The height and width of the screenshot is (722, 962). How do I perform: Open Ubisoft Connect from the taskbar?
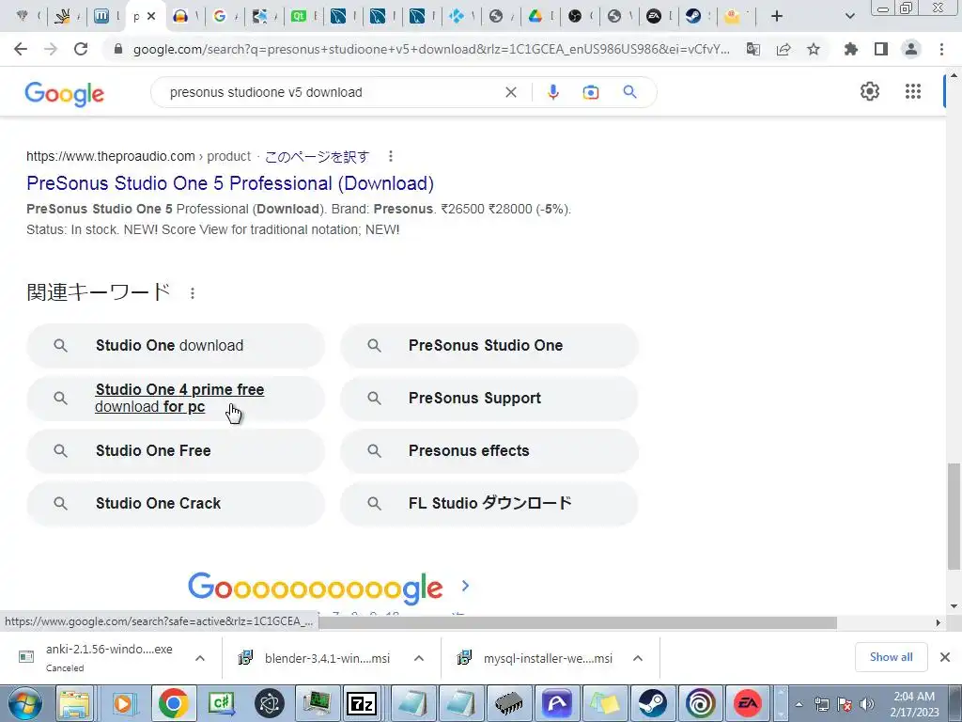pyautogui.click(x=700, y=703)
